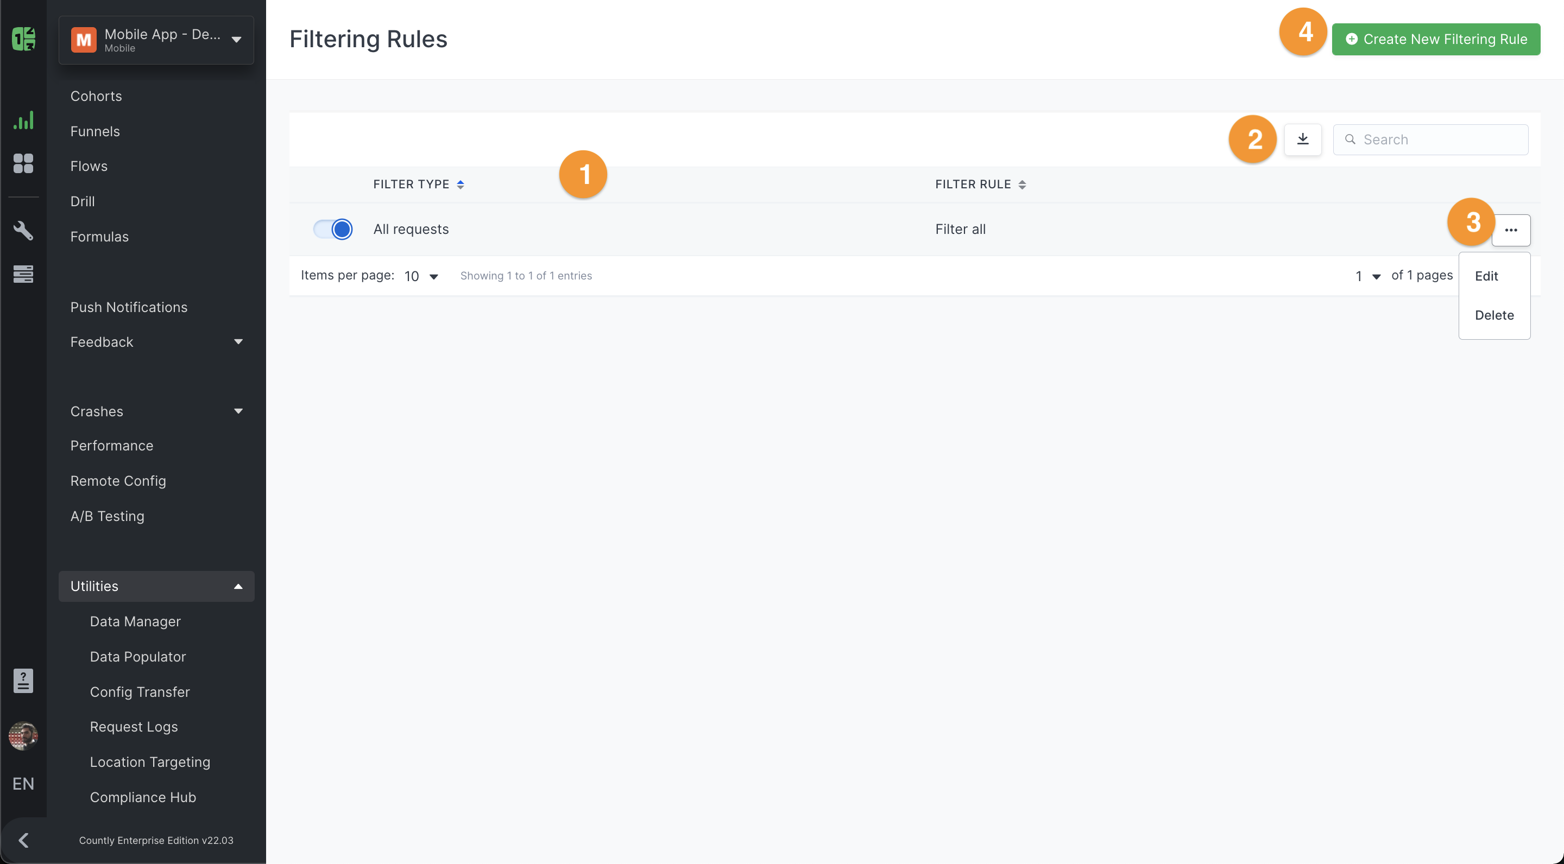The height and width of the screenshot is (864, 1564).
Task: Open the Mobile App selector dropdown
Action: coord(156,40)
